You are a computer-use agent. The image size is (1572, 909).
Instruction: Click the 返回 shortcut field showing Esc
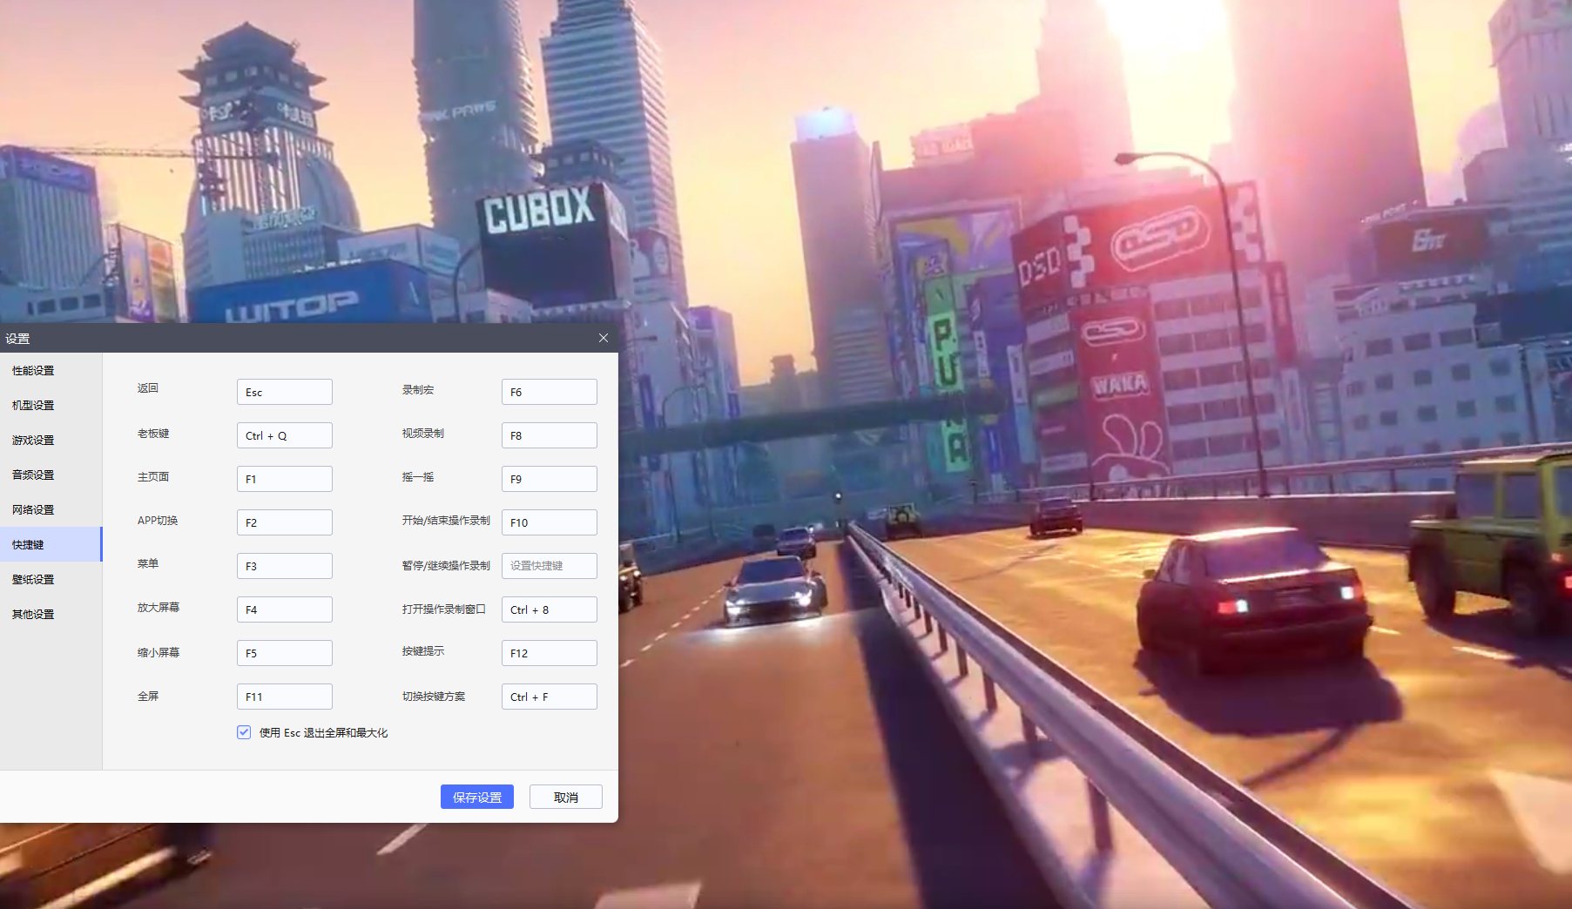pos(285,392)
